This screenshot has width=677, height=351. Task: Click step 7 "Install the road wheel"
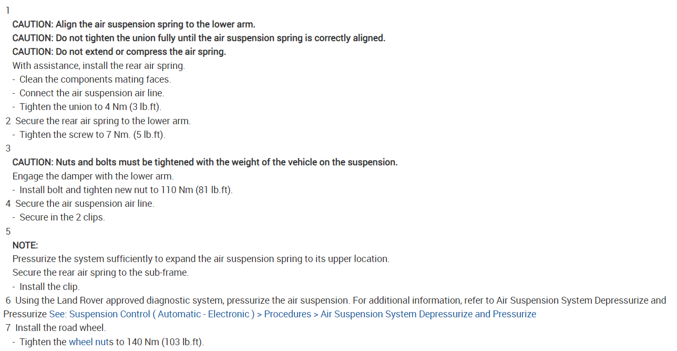(x=60, y=328)
